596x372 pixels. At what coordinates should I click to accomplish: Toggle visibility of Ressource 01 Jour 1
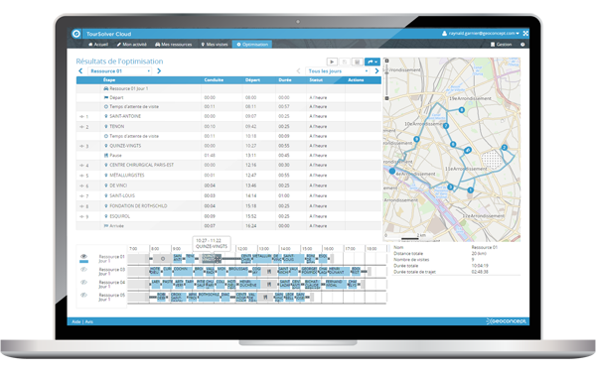[84, 257]
